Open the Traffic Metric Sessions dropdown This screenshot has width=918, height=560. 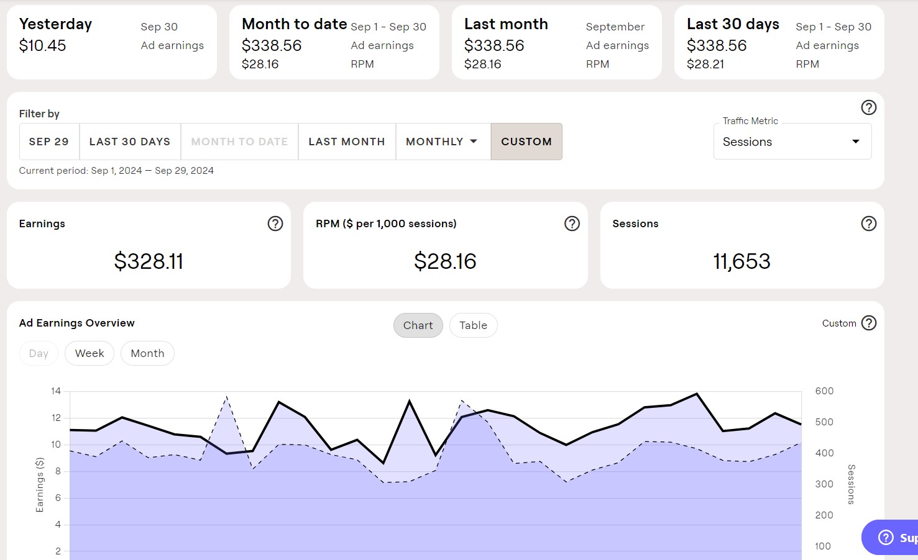792,142
